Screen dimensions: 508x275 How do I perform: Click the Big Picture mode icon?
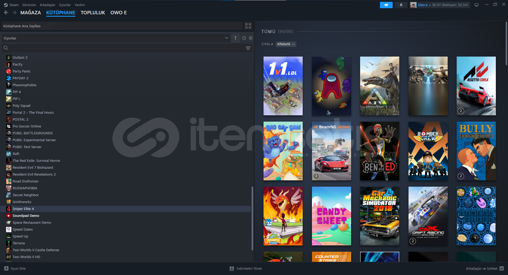(476, 5)
